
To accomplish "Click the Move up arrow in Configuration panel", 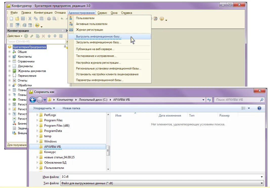I will [x=49, y=36].
